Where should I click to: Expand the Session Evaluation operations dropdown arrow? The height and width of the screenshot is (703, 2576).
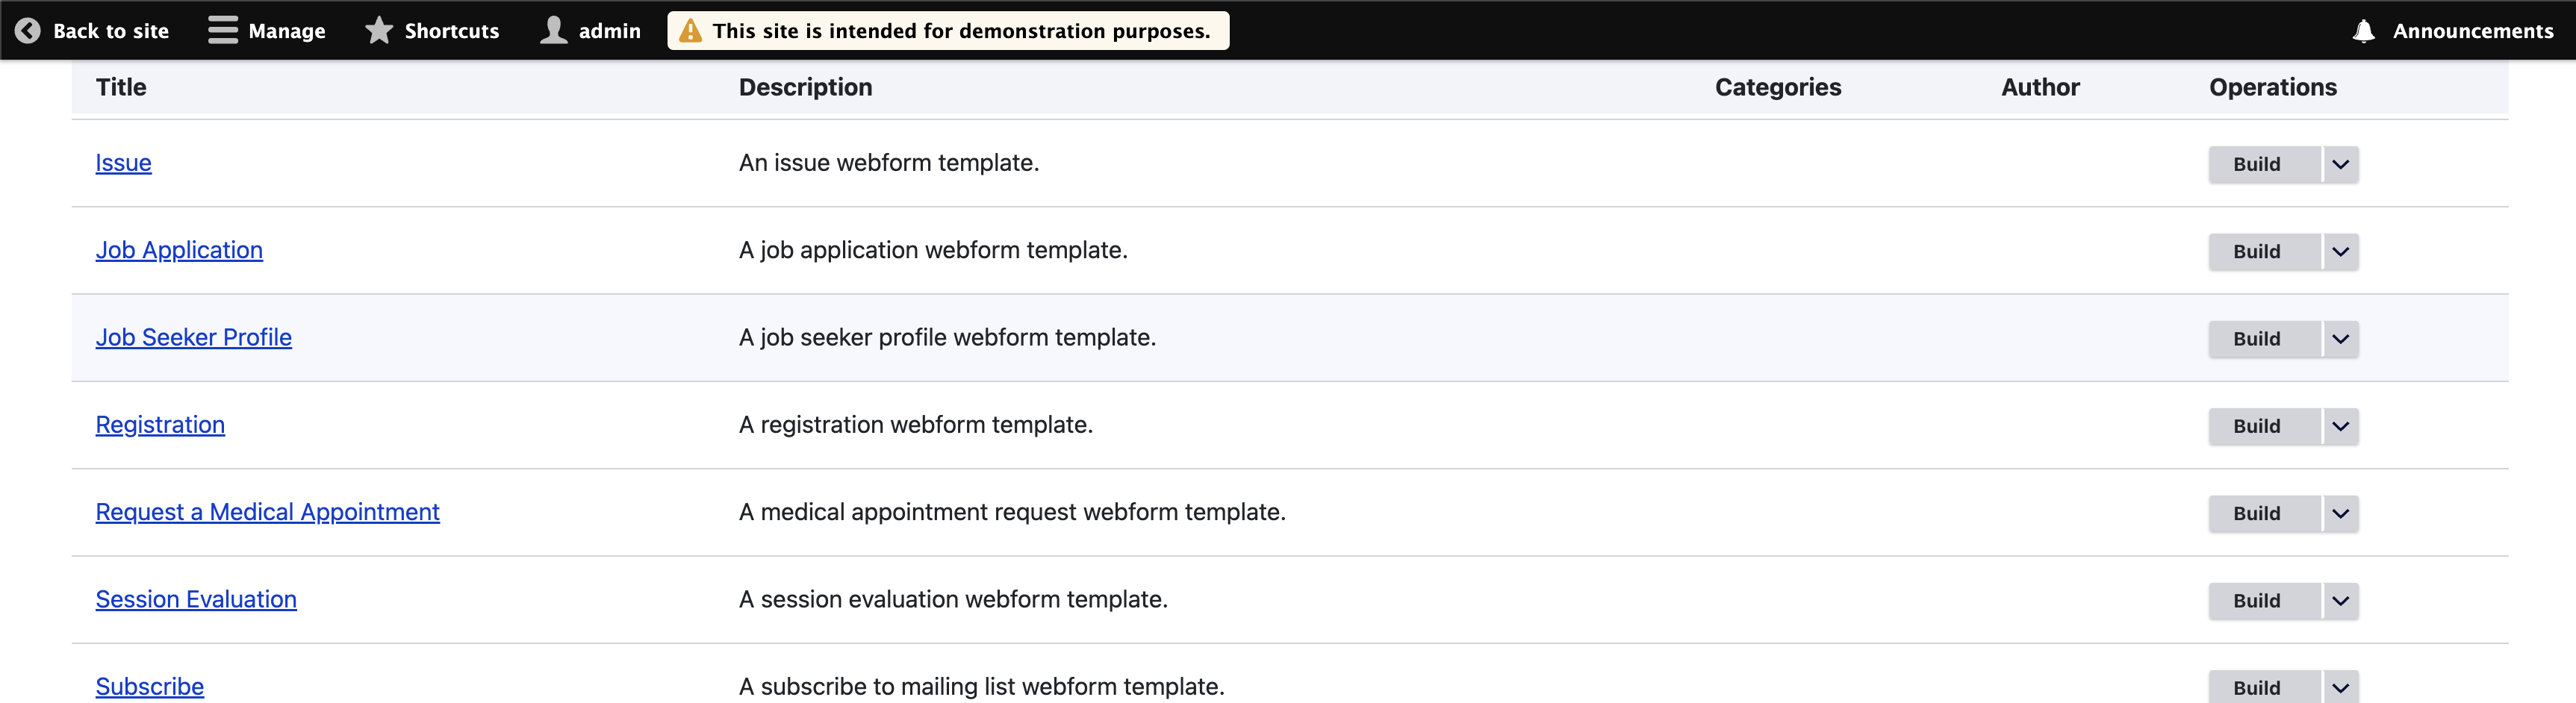(x=2340, y=601)
